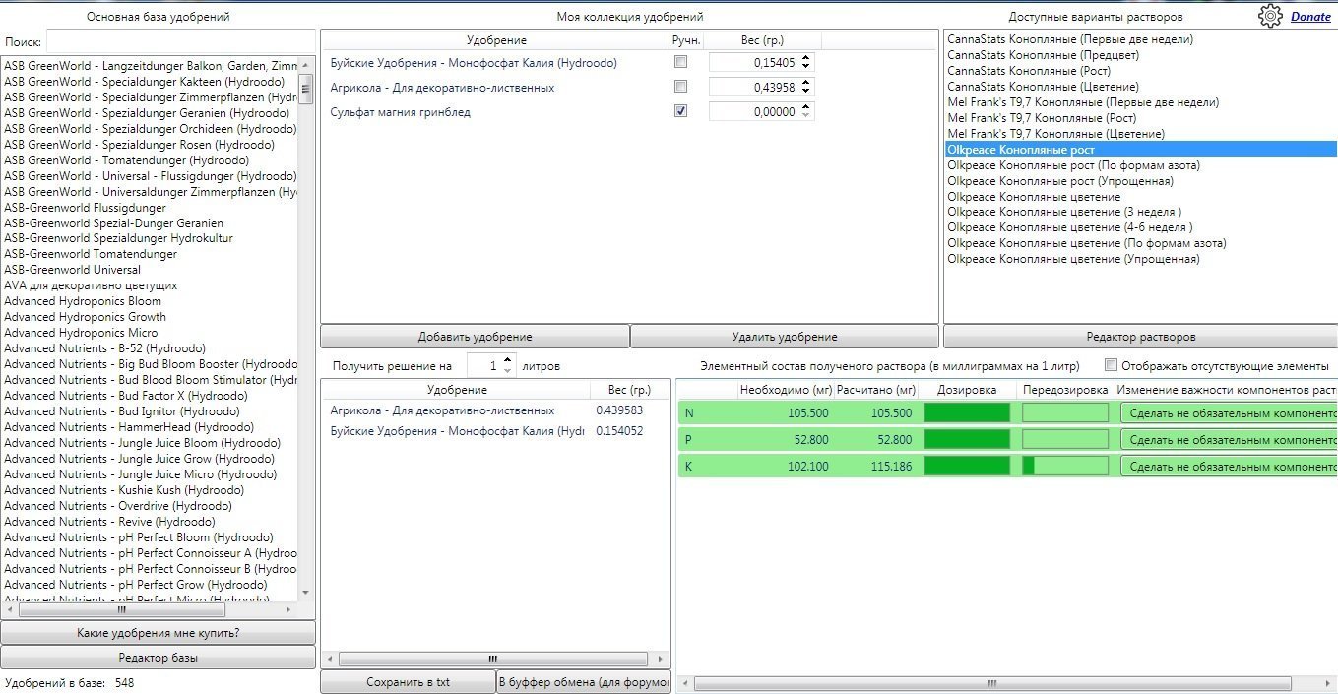Click Сохранить в txt button

(408, 682)
